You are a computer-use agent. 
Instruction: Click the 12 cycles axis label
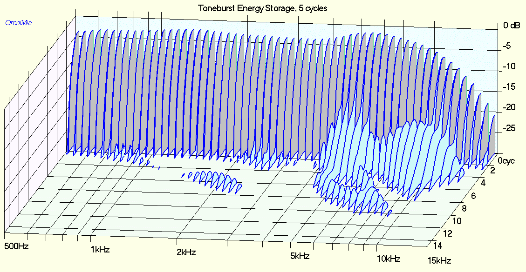coord(448,233)
